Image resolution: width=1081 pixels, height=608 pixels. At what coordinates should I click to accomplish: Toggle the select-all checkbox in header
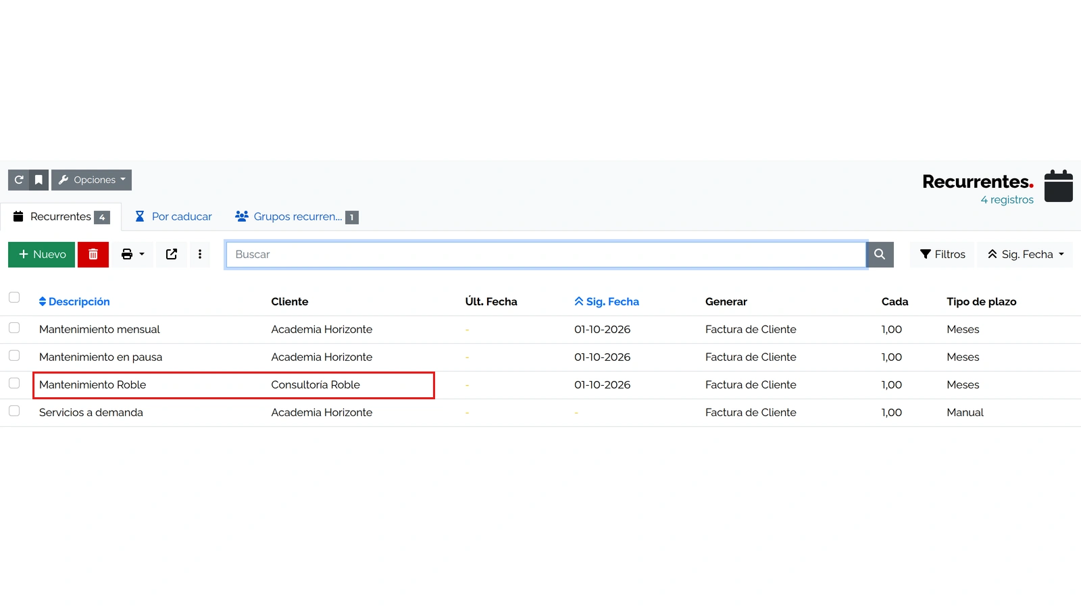point(14,297)
